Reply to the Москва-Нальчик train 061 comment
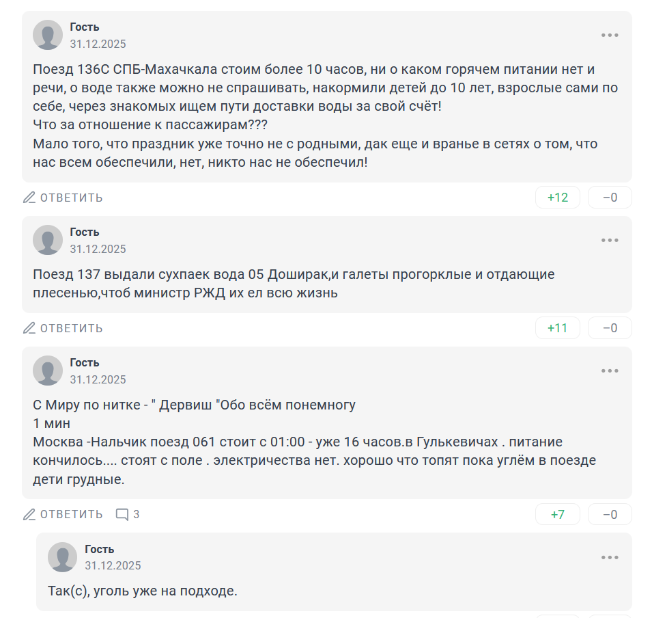 63,514
